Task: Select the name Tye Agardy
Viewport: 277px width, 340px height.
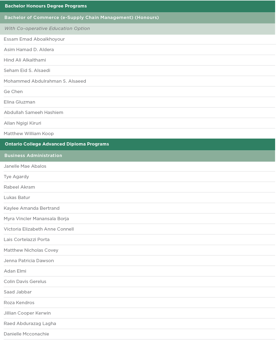Action: point(16,177)
